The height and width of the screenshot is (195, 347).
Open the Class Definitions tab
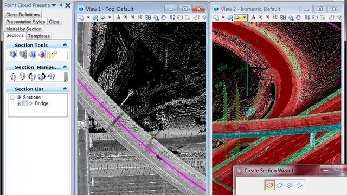tap(23, 15)
